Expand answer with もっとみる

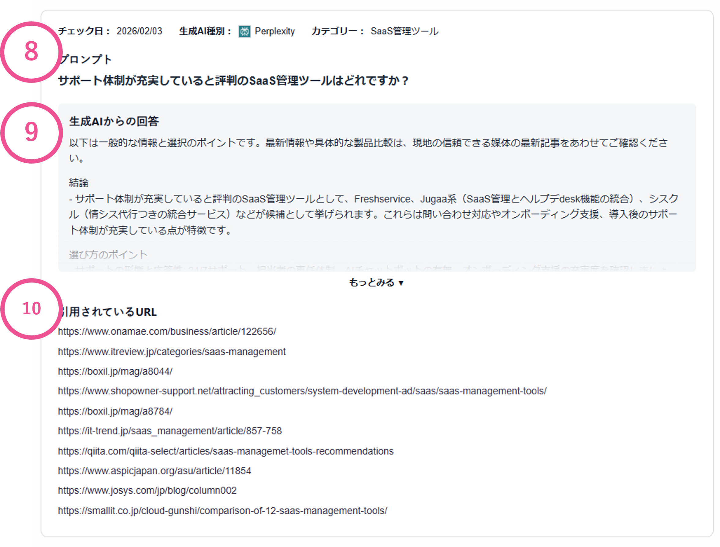376,282
